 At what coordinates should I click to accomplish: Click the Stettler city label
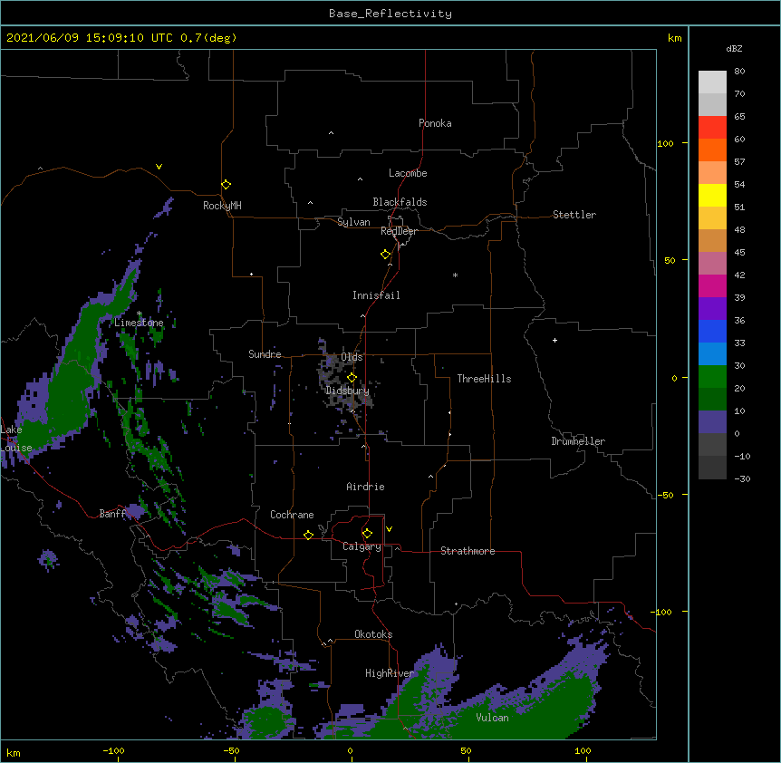click(574, 215)
